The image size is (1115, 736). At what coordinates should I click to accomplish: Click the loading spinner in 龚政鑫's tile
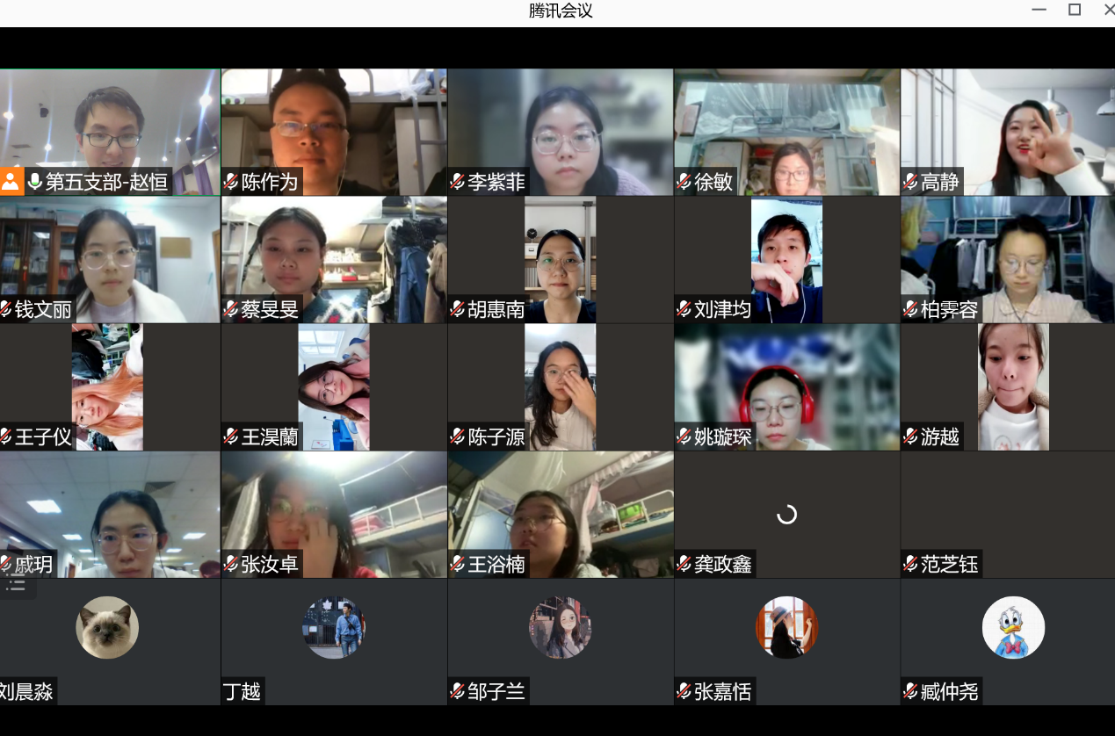[786, 515]
